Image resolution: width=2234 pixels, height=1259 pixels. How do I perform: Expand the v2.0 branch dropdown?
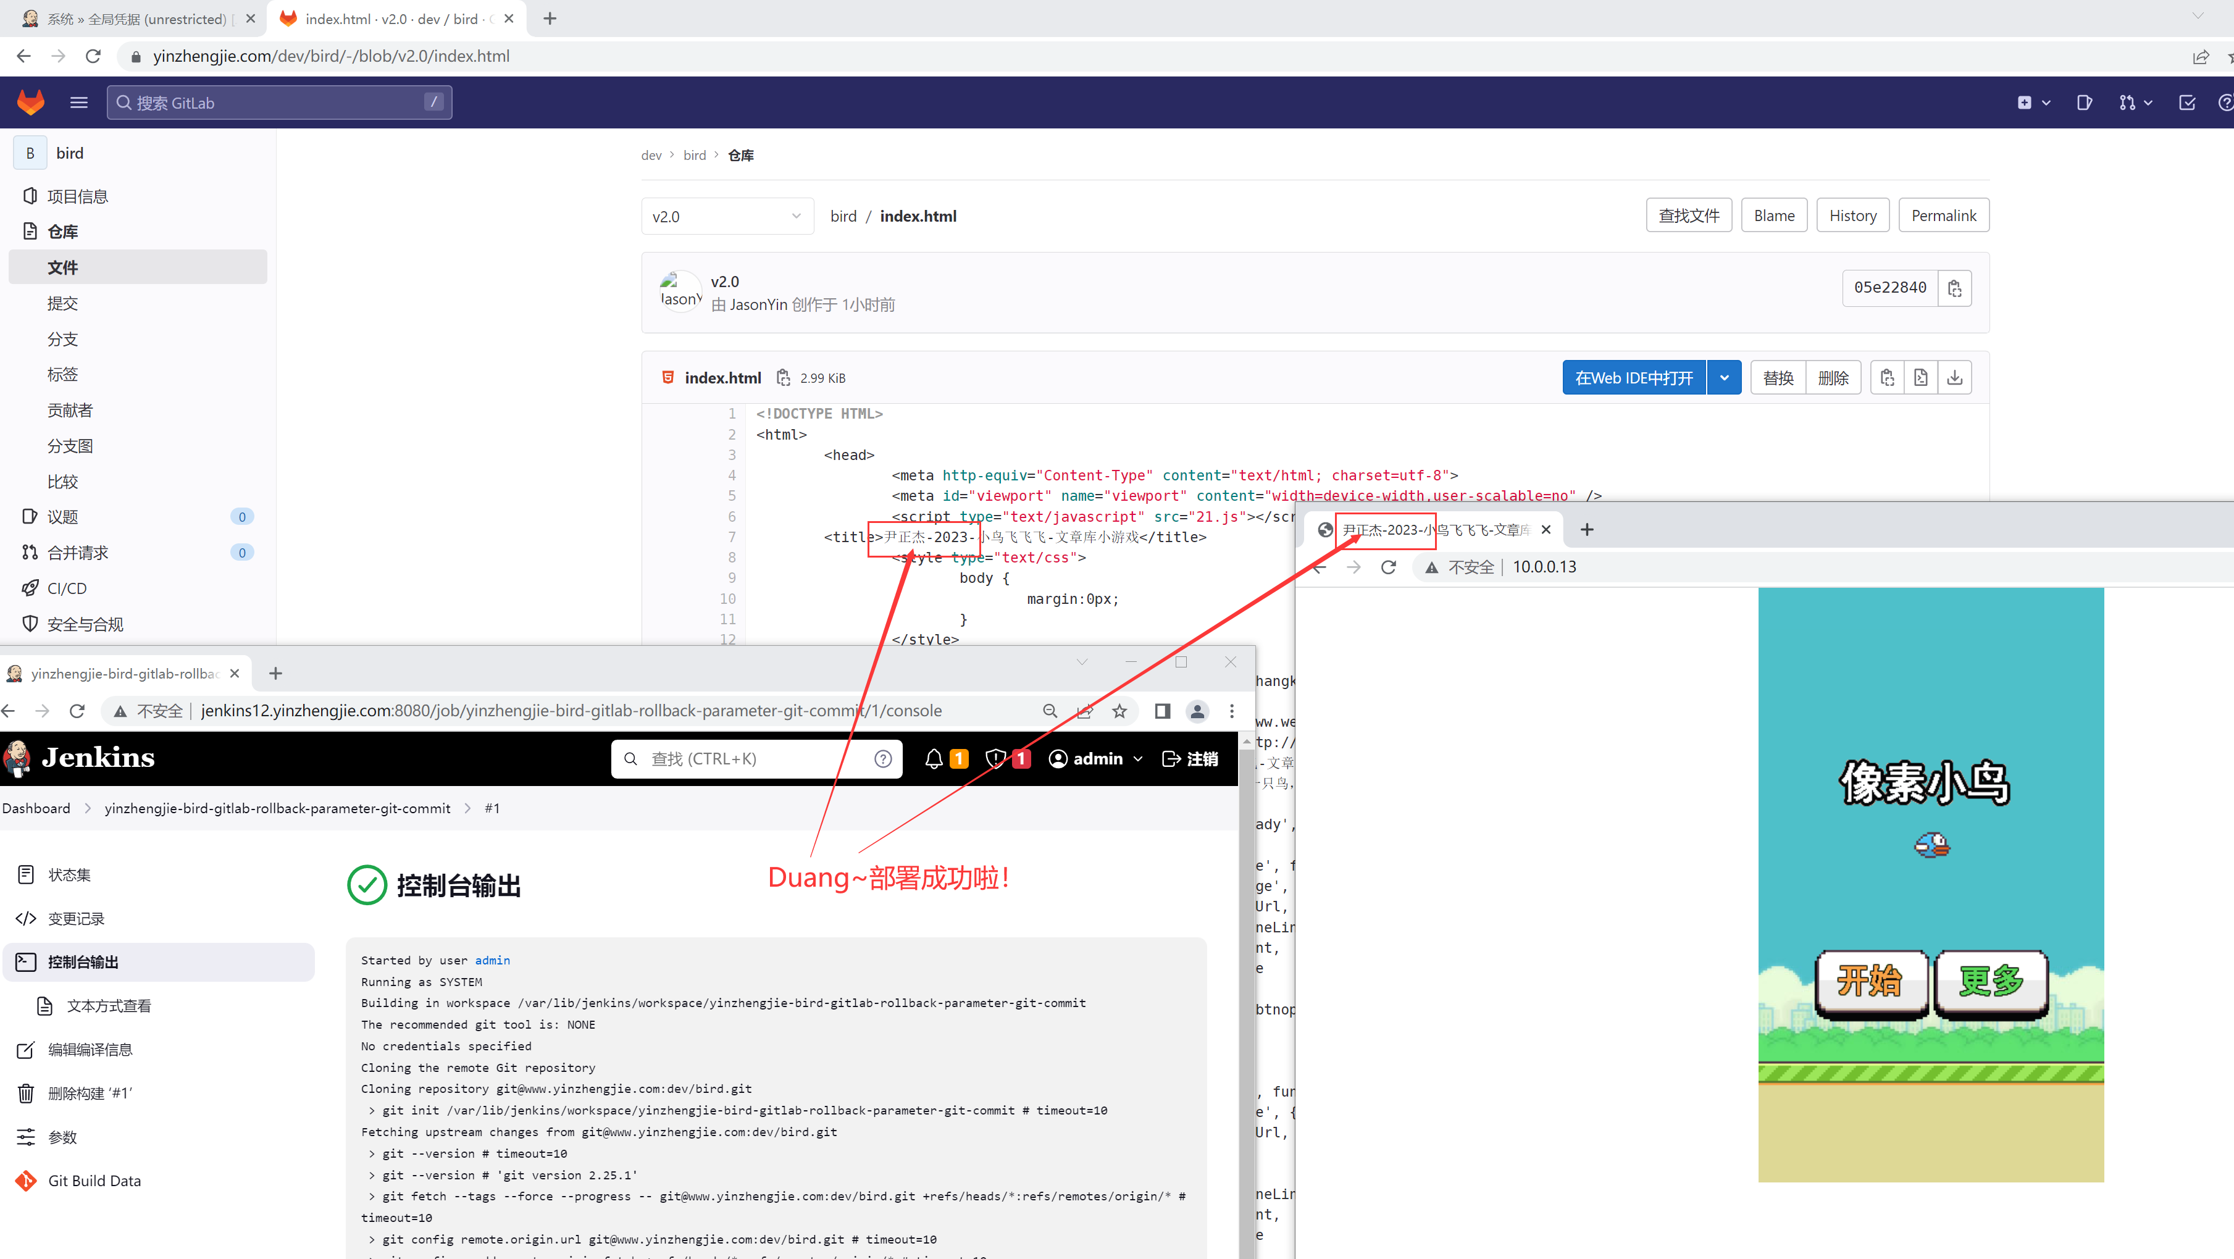point(727,217)
